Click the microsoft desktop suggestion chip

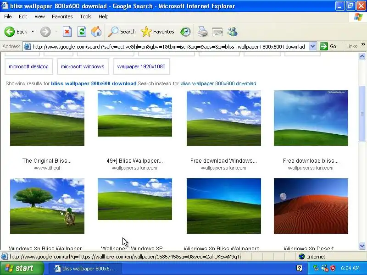28,66
